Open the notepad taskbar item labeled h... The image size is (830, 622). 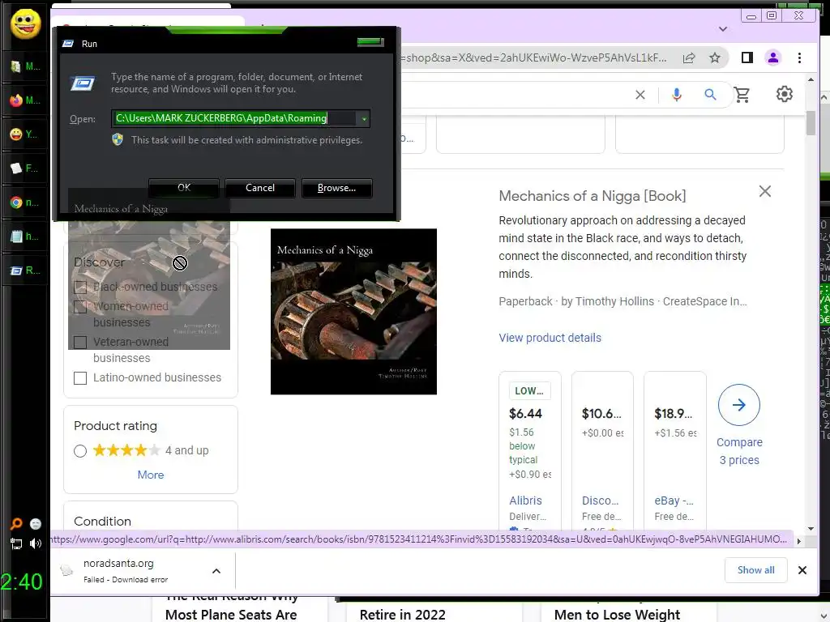[x=25, y=236]
